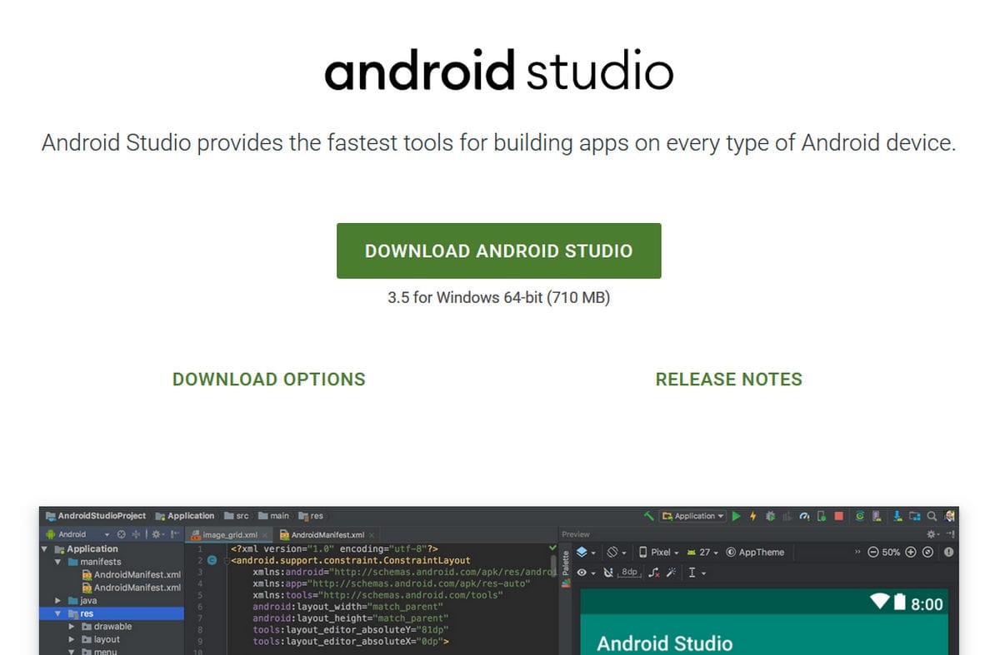Select the res folder in tree
This screenshot has width=1000, height=655.
(x=112, y=613)
